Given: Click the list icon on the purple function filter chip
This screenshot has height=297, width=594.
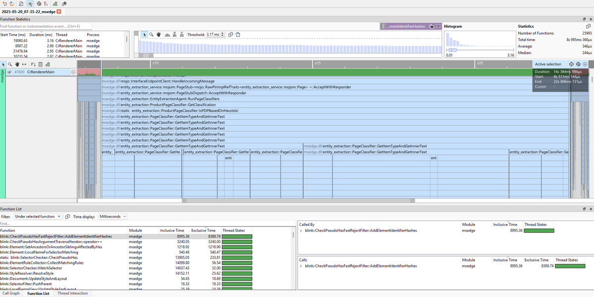Looking at the screenshot, I should click(384, 26).
